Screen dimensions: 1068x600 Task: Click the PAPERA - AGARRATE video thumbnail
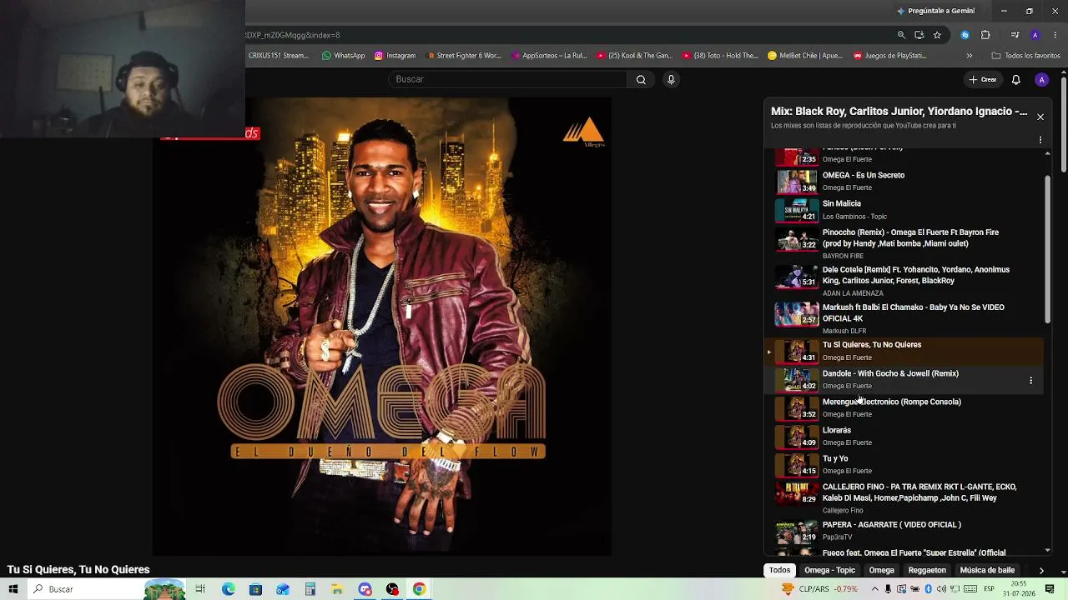point(797,531)
